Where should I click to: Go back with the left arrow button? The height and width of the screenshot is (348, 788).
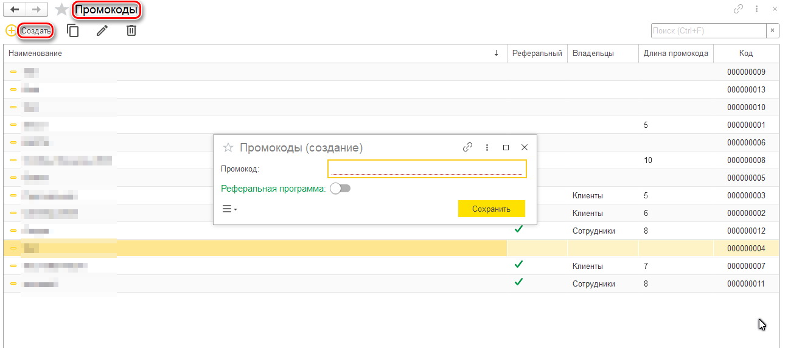(x=15, y=10)
